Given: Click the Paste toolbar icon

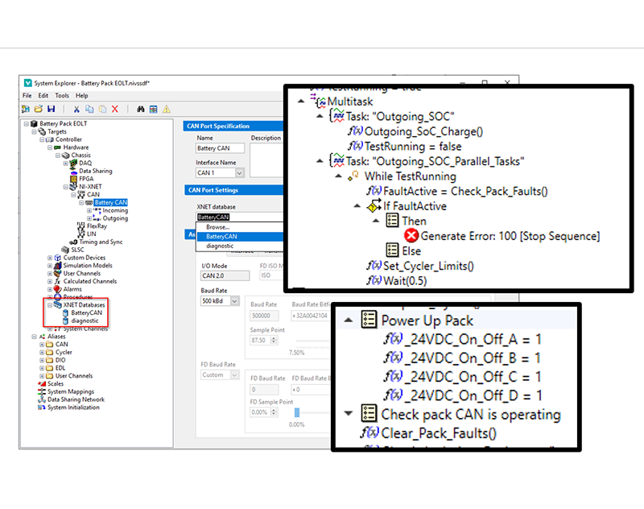Looking at the screenshot, I should point(102,109).
